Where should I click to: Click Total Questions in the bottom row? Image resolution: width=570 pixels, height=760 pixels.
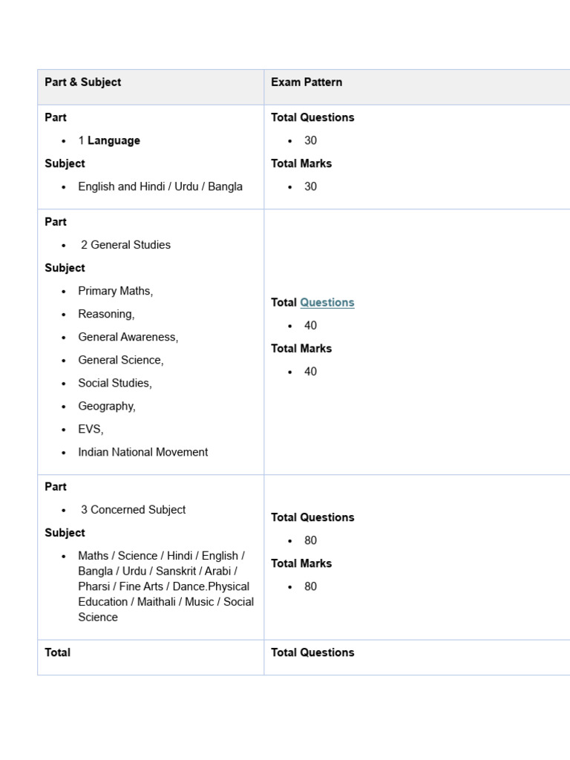point(312,652)
